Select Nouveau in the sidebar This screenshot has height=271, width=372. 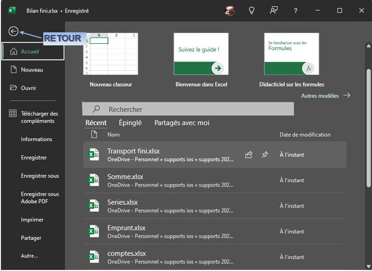click(32, 70)
